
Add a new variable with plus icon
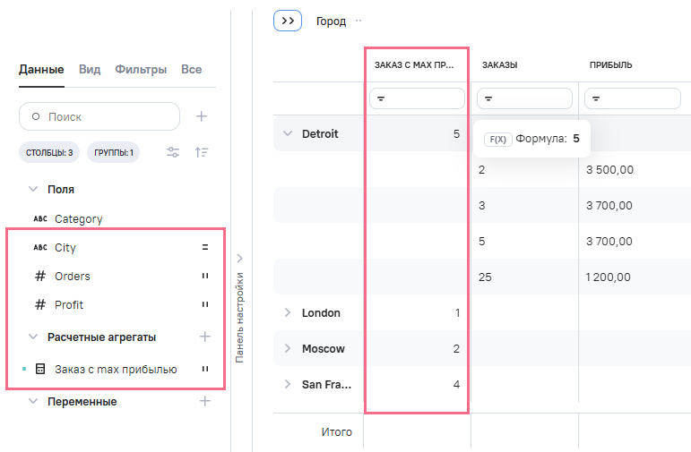tap(204, 401)
